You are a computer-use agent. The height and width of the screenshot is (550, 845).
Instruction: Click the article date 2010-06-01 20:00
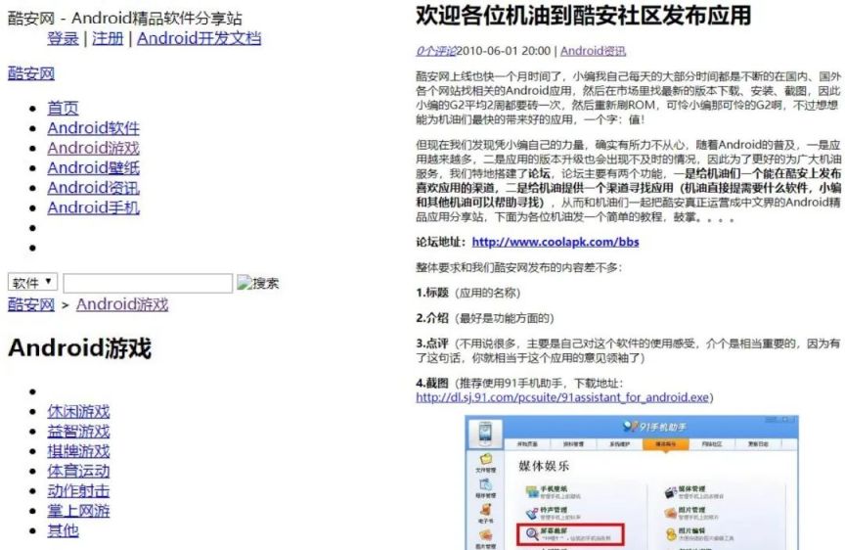point(504,51)
